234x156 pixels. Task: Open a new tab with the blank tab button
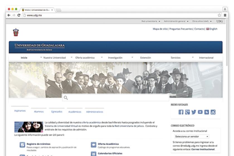coord(58,10)
